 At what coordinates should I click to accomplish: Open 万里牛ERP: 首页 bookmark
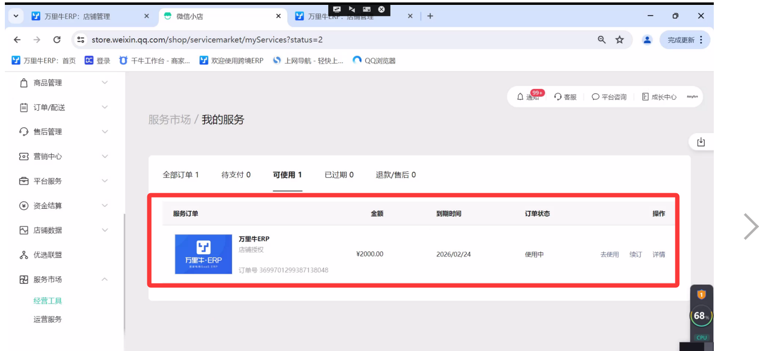[43, 61]
